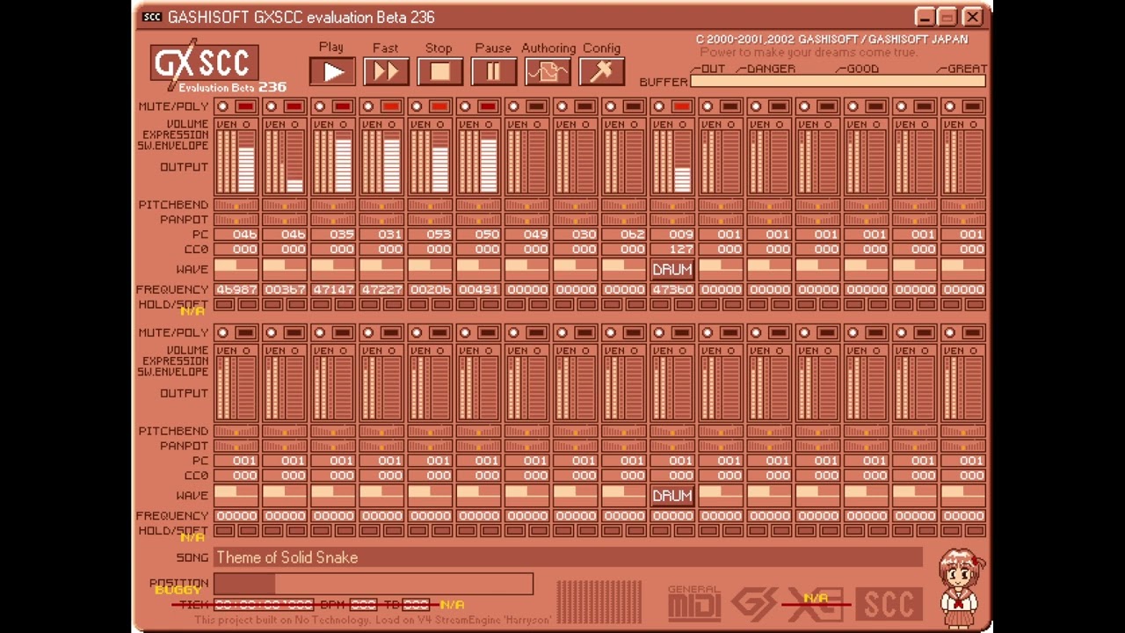
Task: Click the Pitchbend indicator for the PC 053 channel
Action: (430, 205)
